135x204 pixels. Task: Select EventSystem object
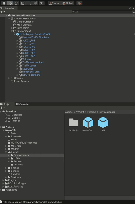pos(21,81)
